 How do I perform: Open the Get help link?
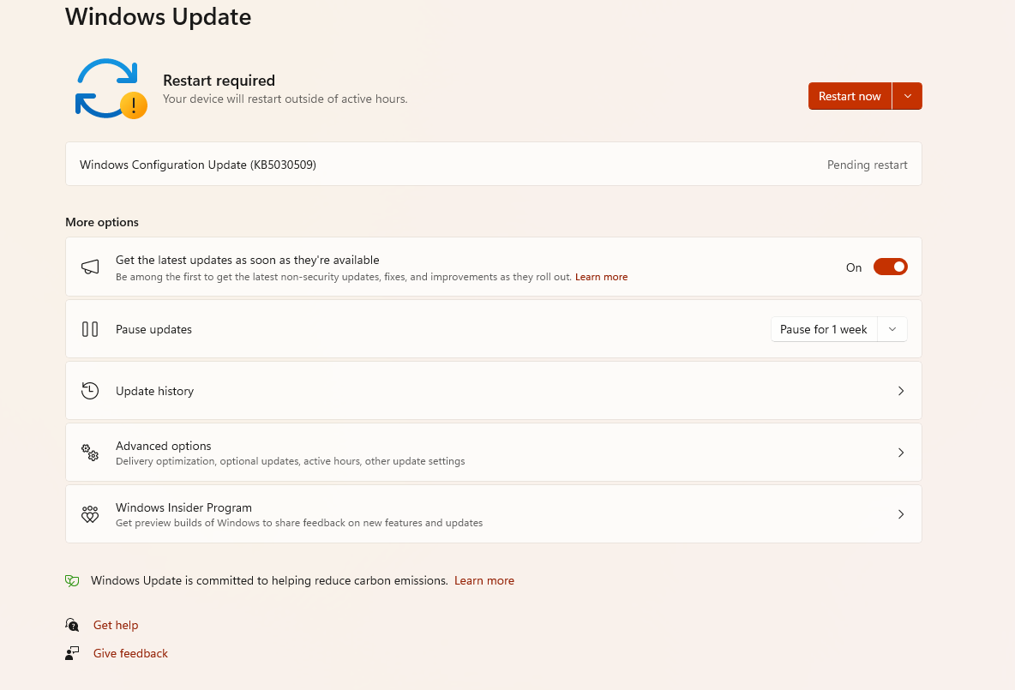[x=116, y=625]
